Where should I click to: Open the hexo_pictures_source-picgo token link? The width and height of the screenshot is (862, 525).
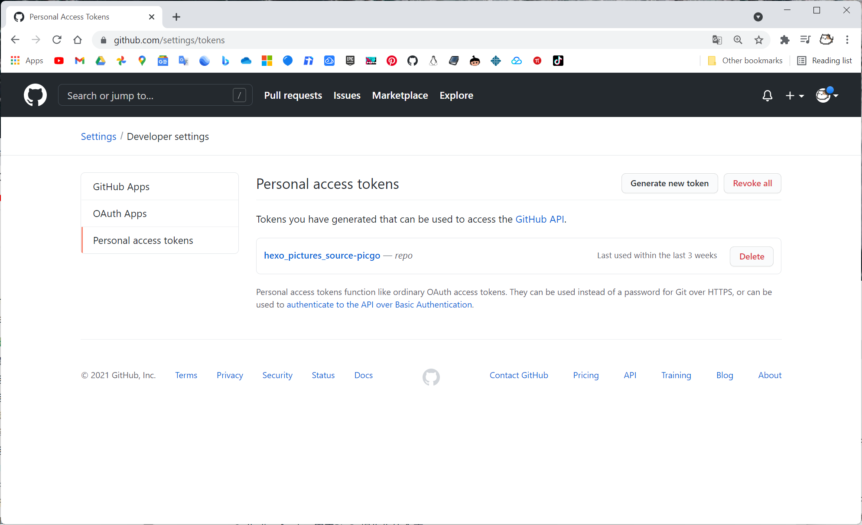coord(322,256)
